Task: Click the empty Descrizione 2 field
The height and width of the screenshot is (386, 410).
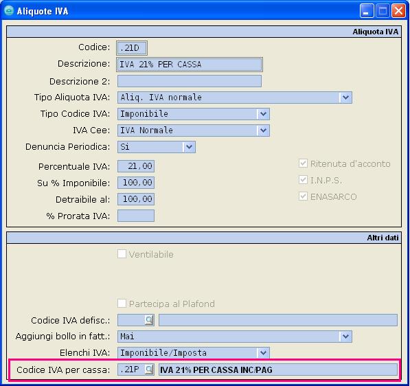Action: point(190,81)
